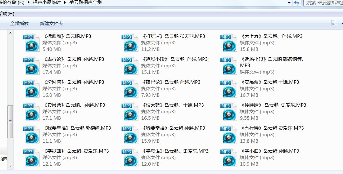Click the 12.1 MB size text

pyautogui.click(x=52, y=164)
